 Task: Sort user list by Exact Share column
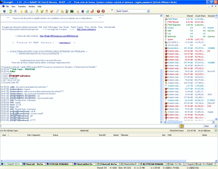click(x=200, y=16)
